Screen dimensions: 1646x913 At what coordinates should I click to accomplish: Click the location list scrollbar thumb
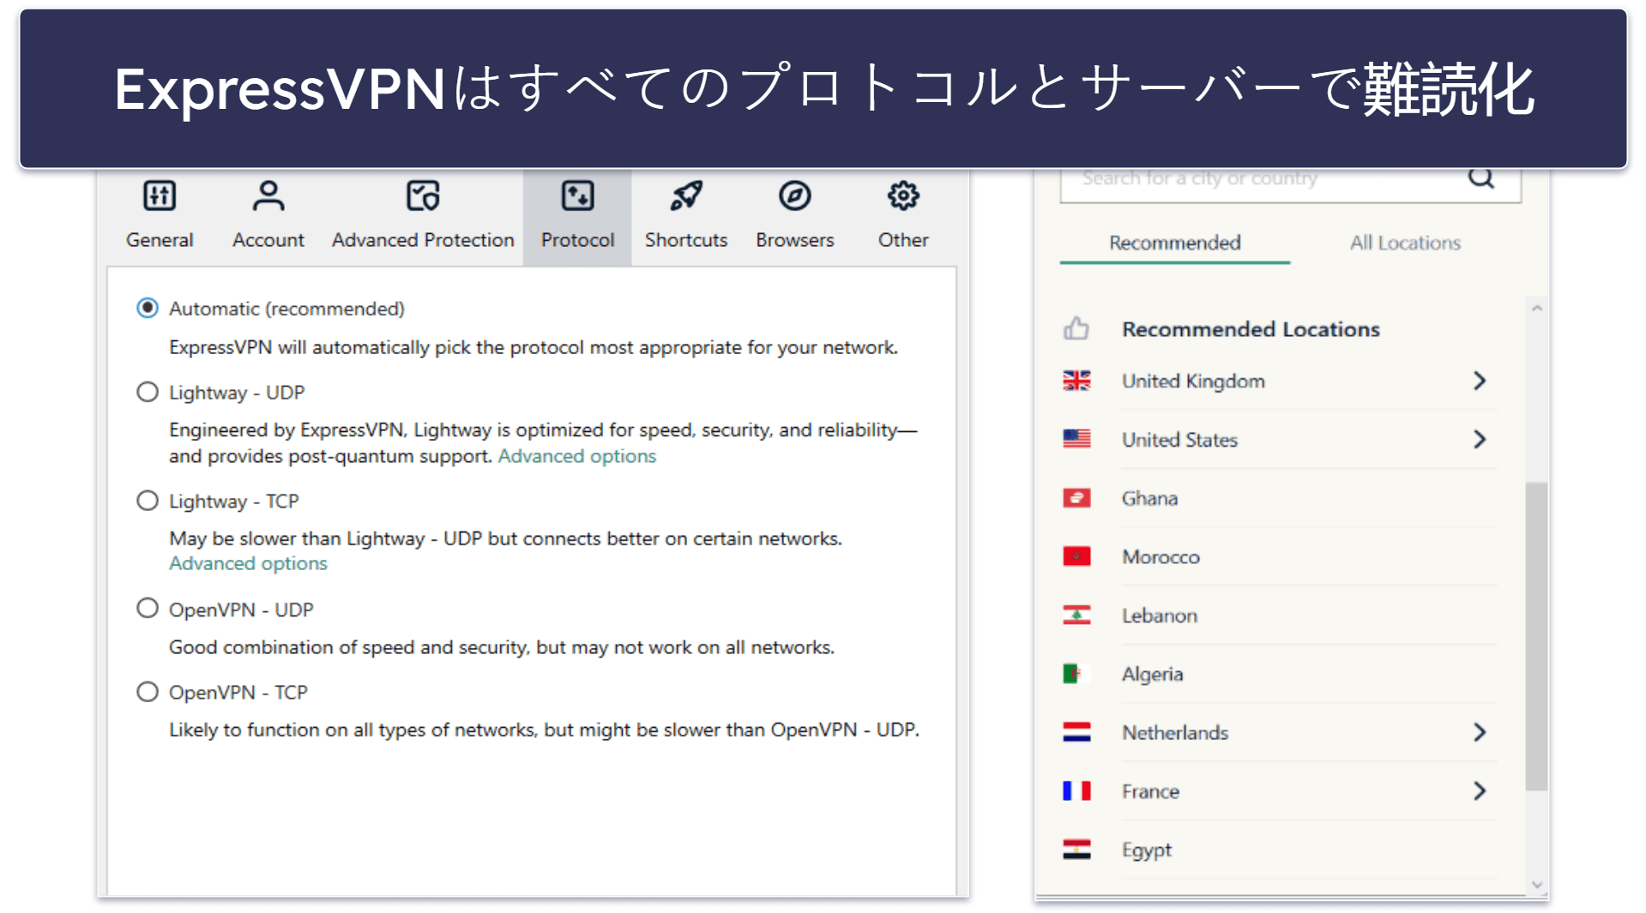[1536, 636]
